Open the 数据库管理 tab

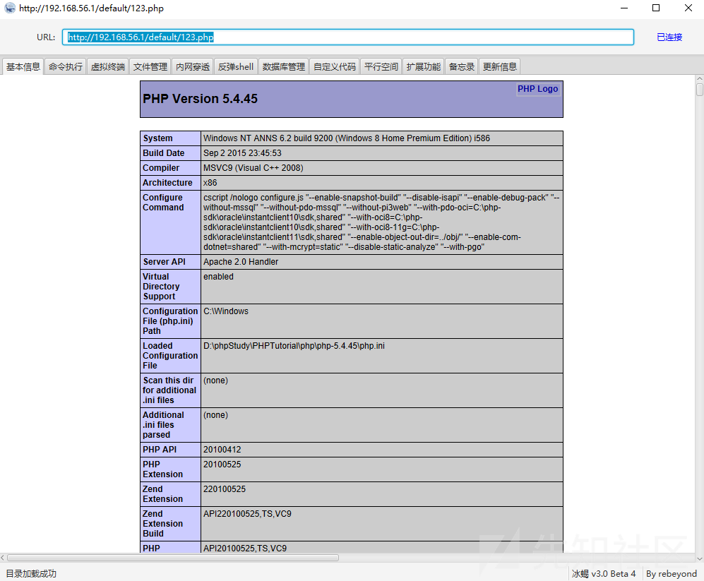pos(284,67)
